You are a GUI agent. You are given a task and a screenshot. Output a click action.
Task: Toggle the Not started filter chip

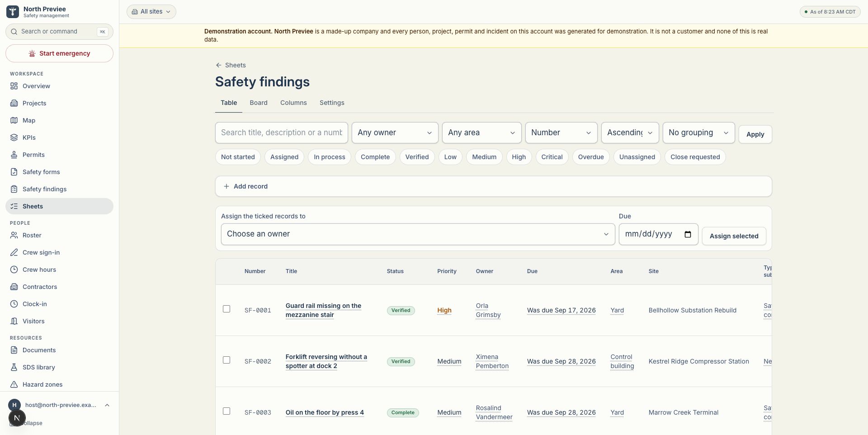[238, 157]
